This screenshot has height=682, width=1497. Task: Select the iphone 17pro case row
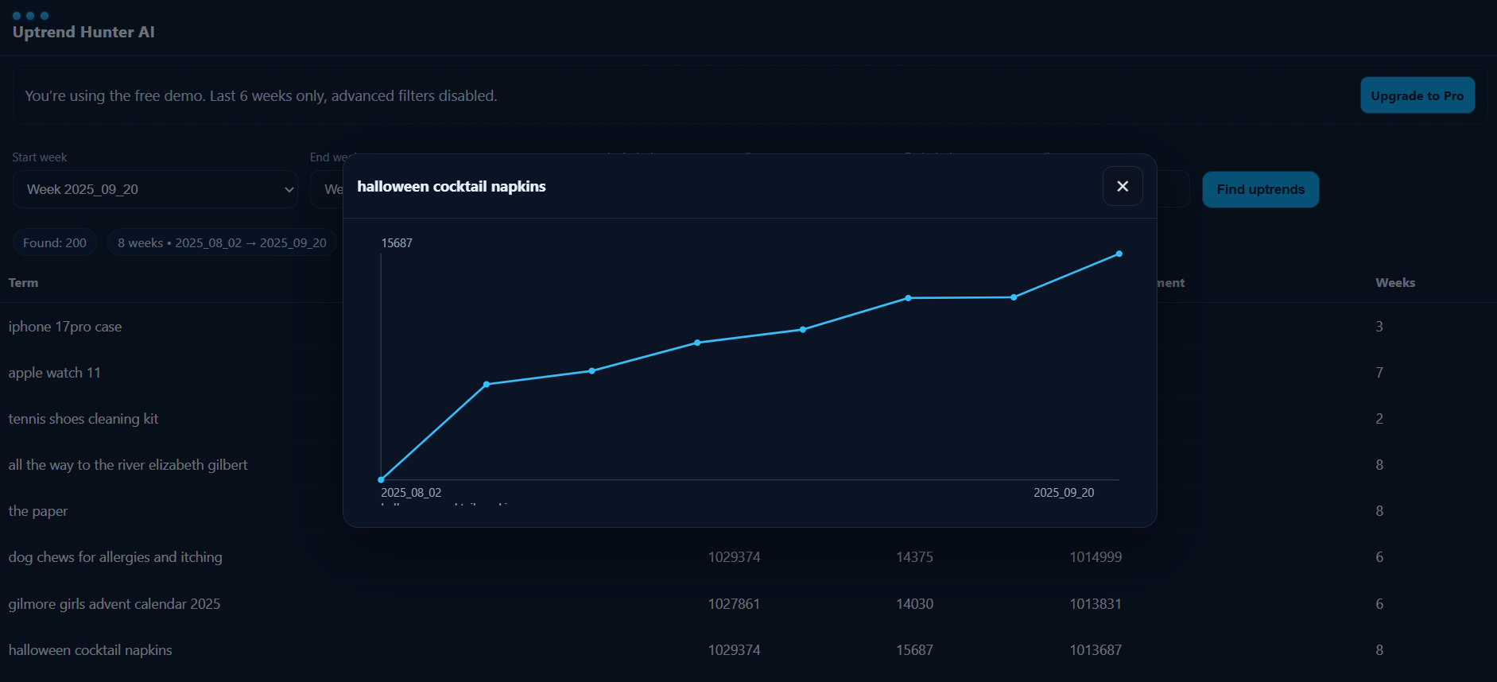point(65,327)
